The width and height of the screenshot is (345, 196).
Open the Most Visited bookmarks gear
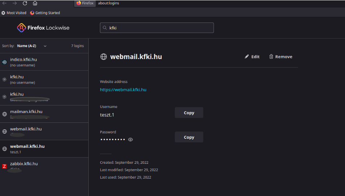pyautogui.click(x=3, y=13)
